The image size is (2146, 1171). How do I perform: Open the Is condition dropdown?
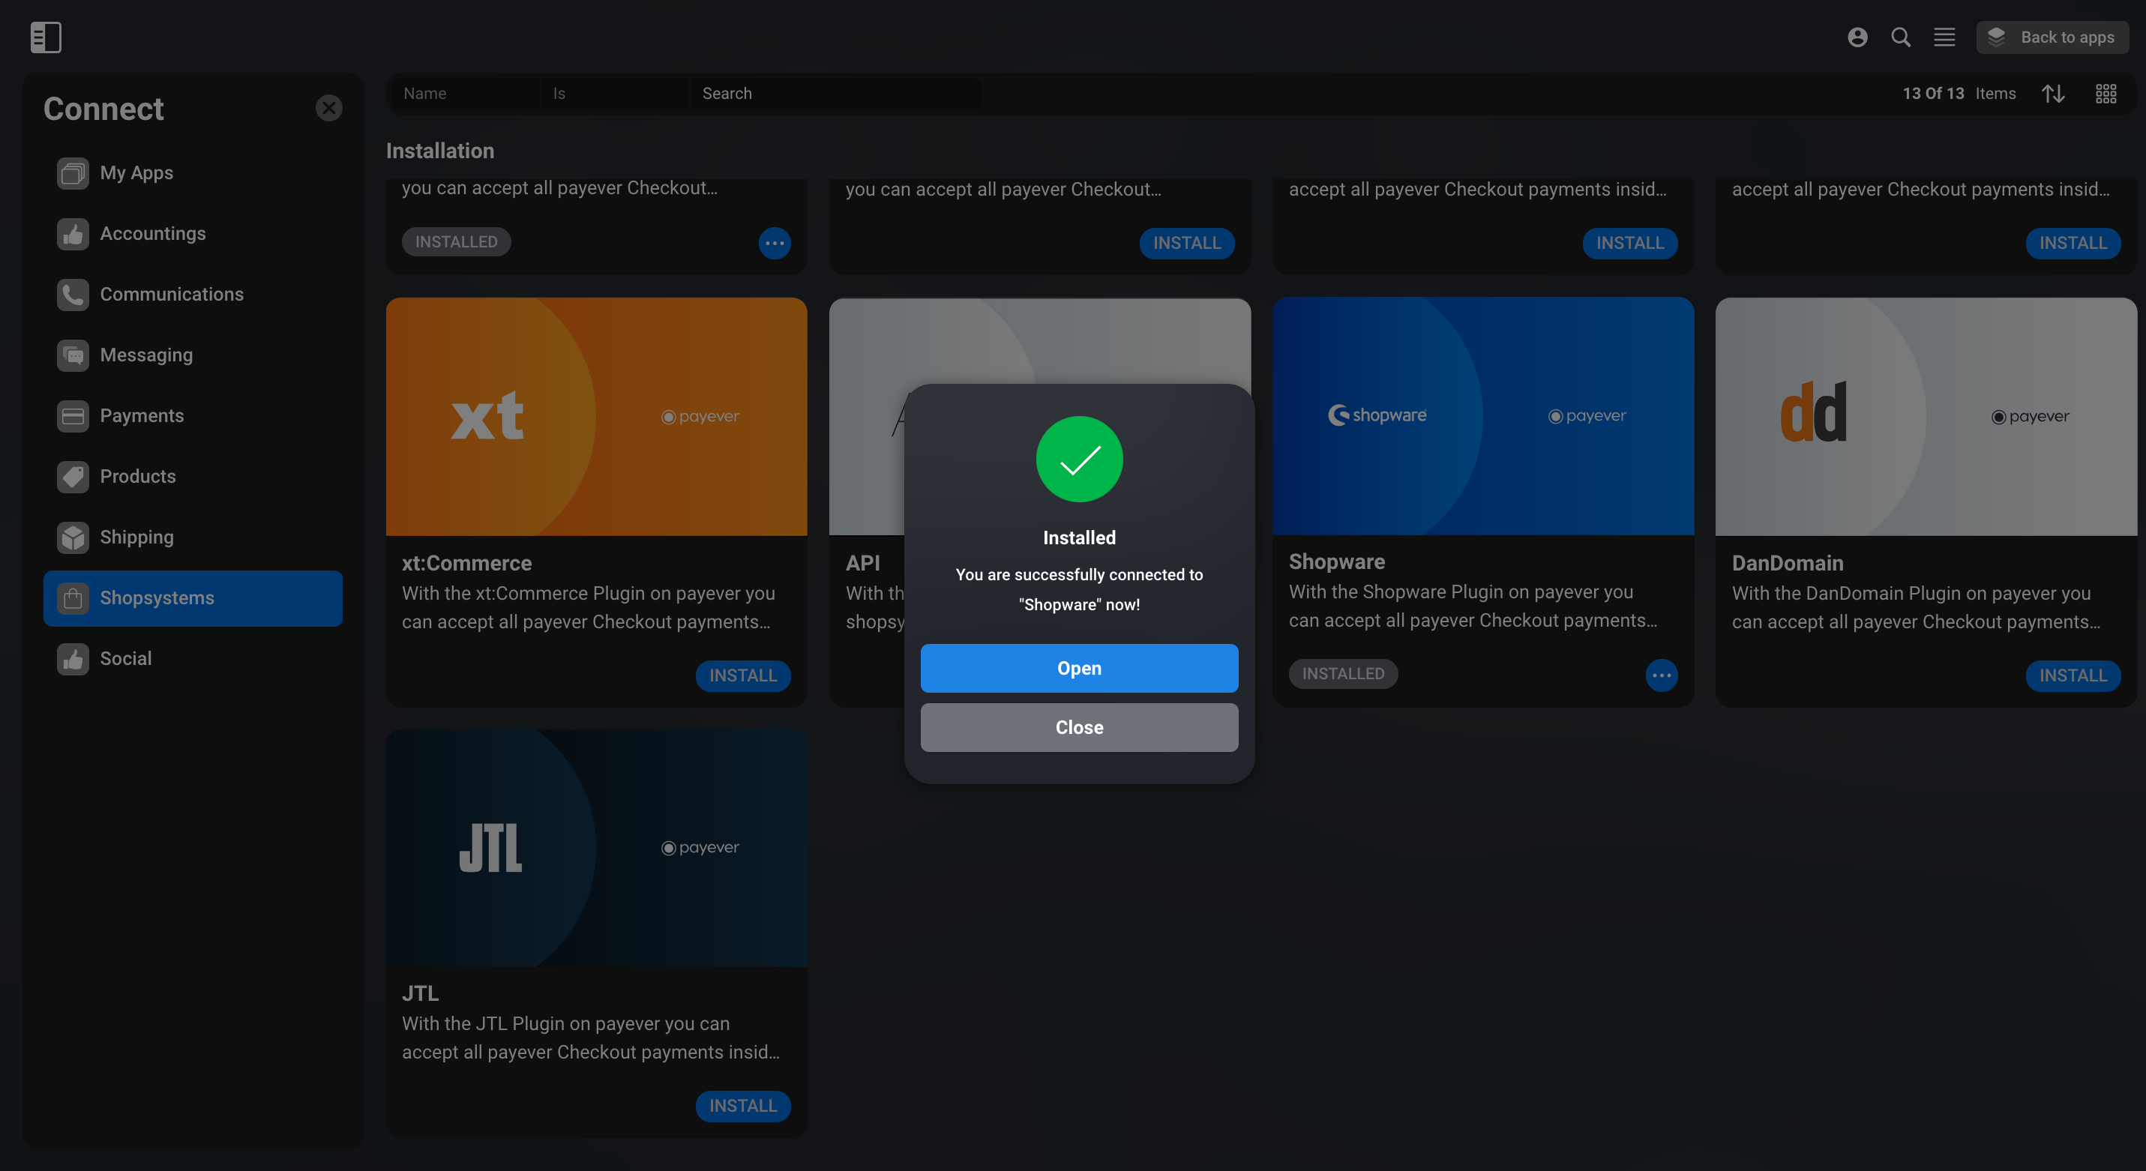pos(615,93)
